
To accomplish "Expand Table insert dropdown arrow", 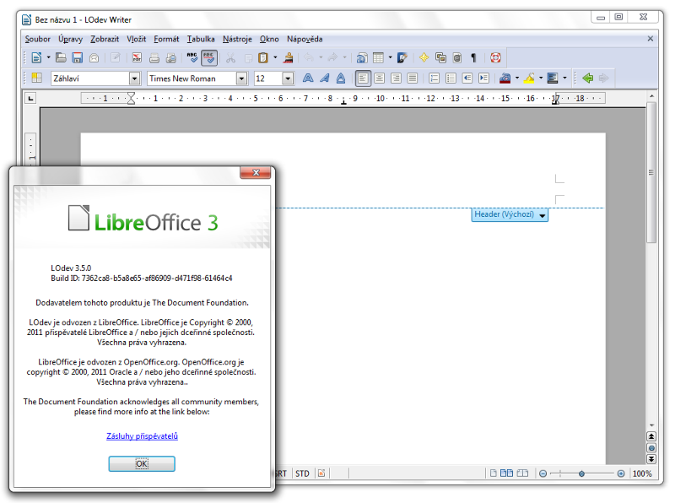I will (390, 57).
